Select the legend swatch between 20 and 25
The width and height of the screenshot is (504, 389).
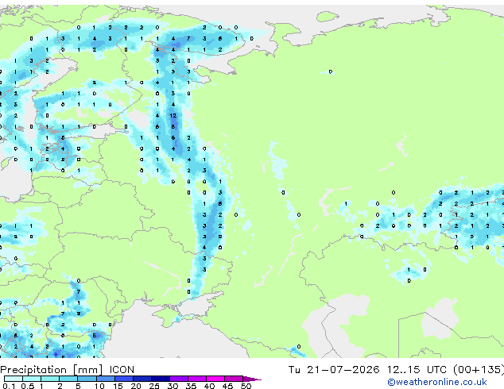pyautogui.click(x=142, y=379)
